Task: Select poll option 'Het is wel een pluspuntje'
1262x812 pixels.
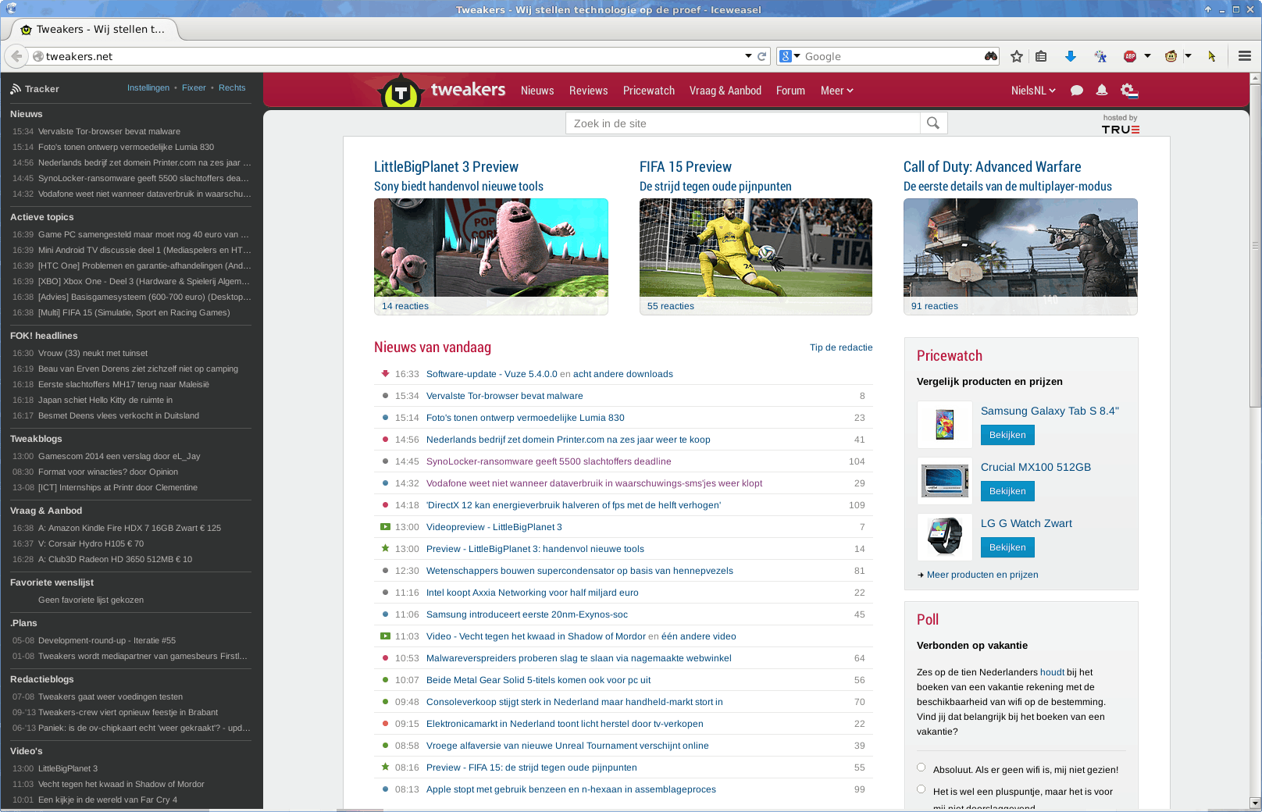Action: pyautogui.click(x=922, y=789)
